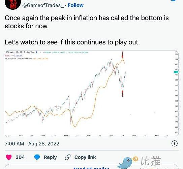Open the @GameofTrades_ handle link
The width and height of the screenshot is (183, 169).
[43, 5]
